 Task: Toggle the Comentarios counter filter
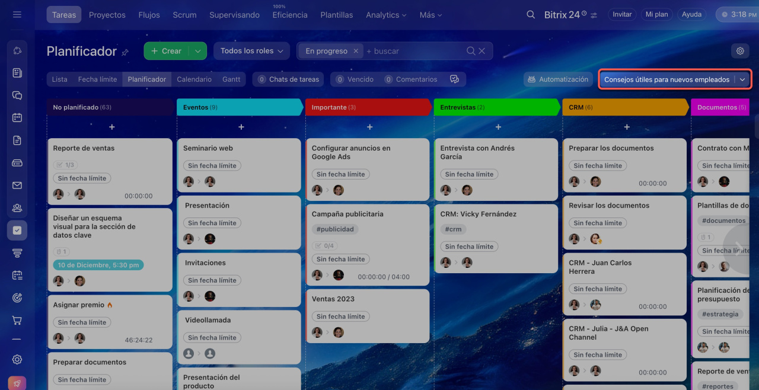[410, 79]
